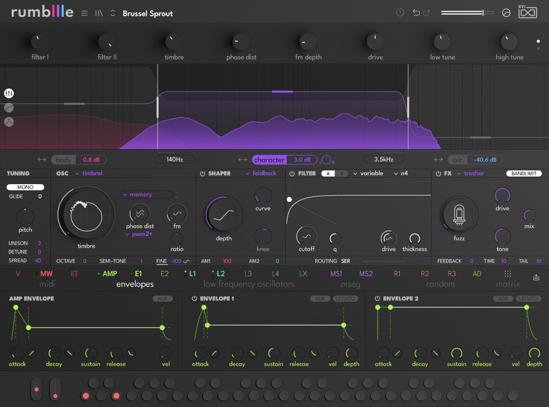This screenshot has width=549, height=407.
Task: Open the AD tab
Action: pos(477,274)
